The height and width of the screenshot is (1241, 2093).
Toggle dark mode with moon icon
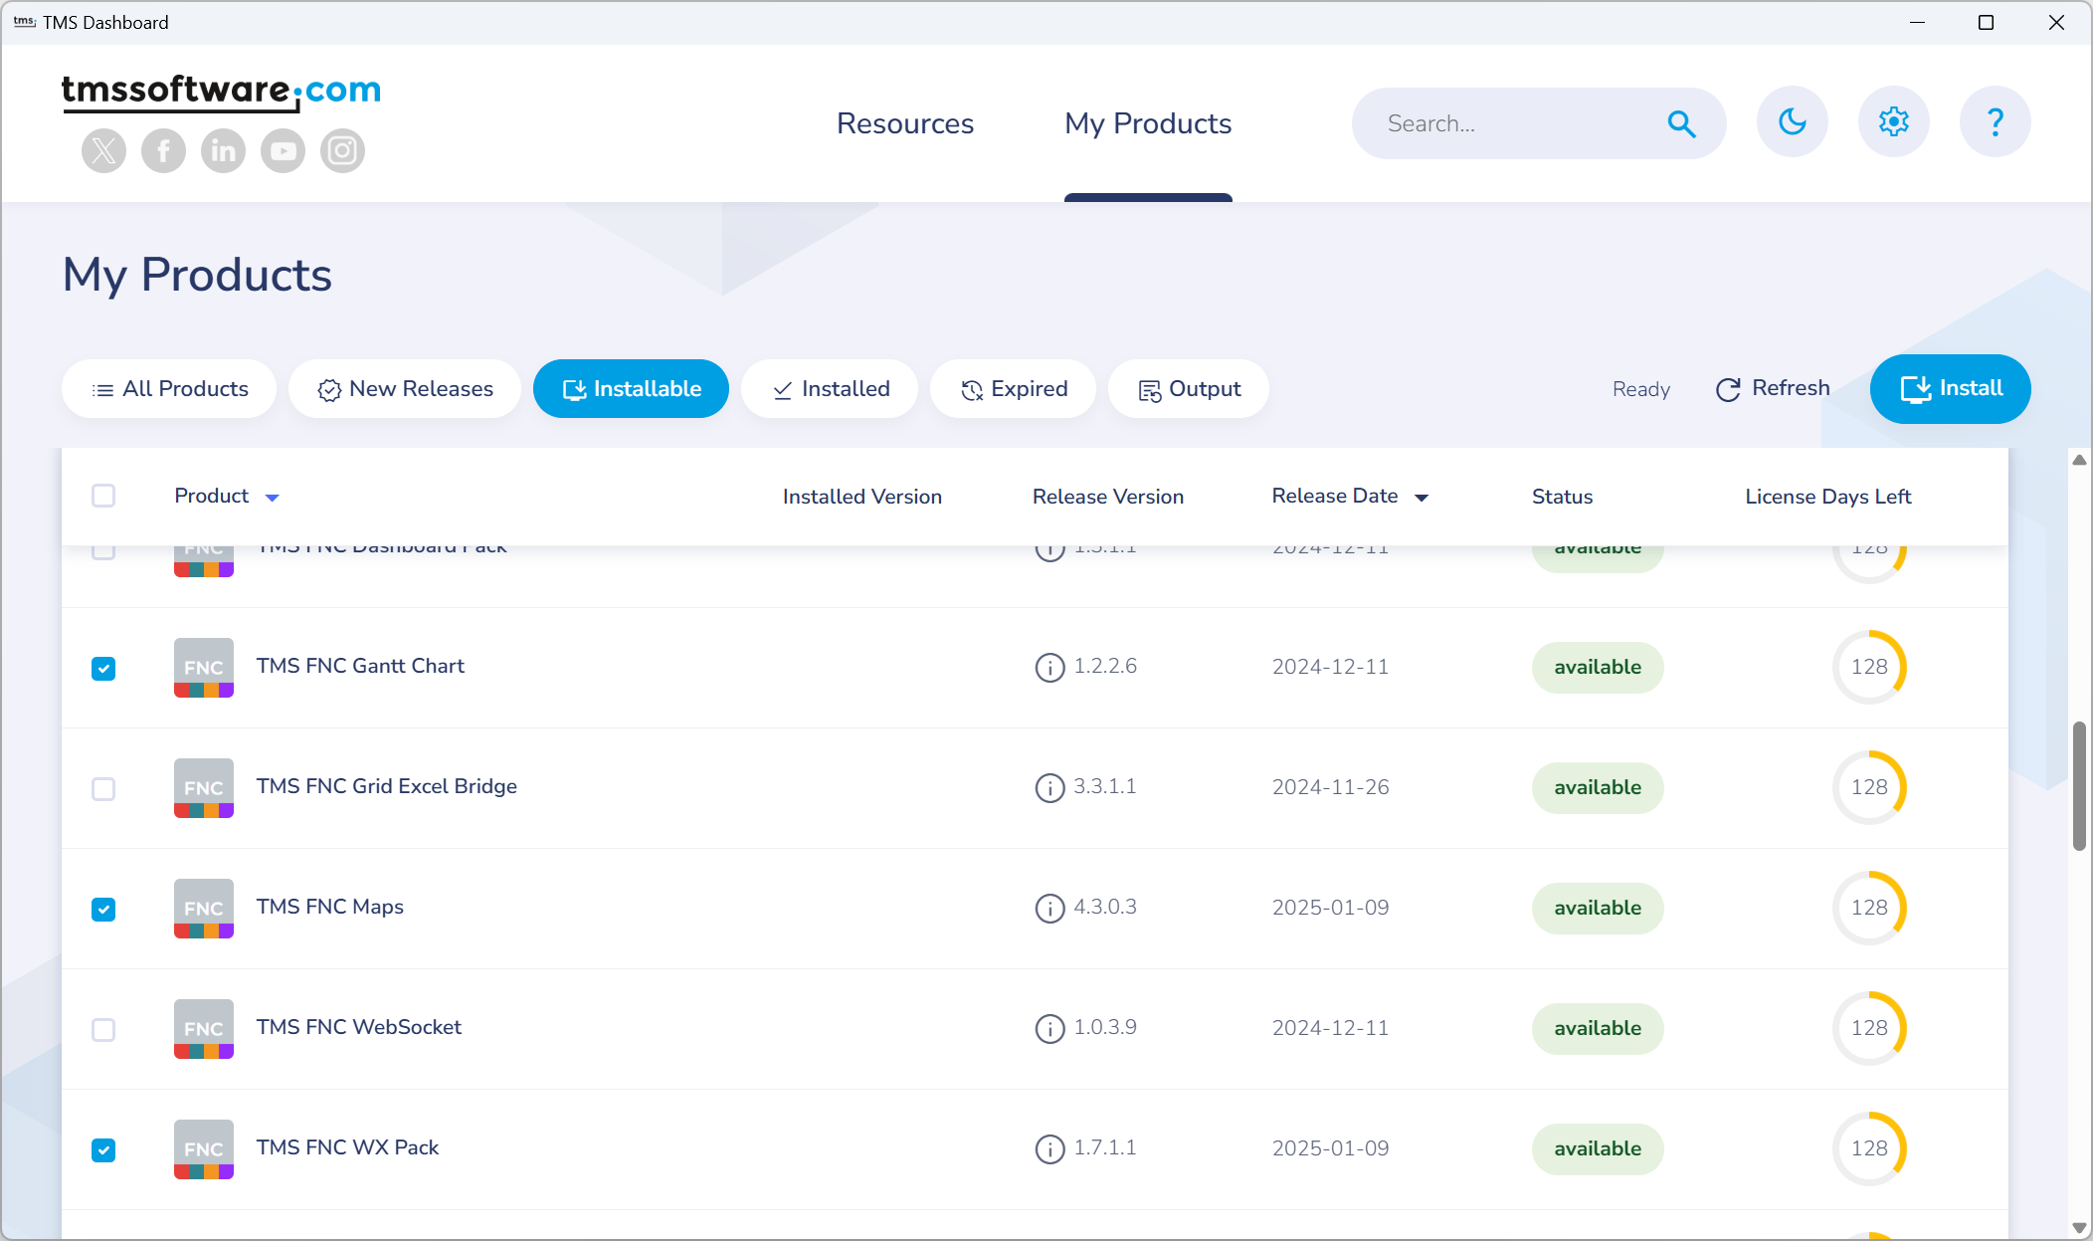tap(1793, 122)
